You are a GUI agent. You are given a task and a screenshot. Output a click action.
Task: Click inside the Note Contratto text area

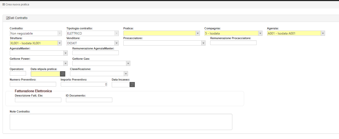tap(121, 122)
